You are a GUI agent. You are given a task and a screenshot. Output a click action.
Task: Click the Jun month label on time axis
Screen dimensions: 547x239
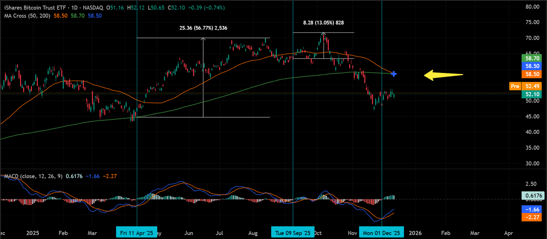190,233
